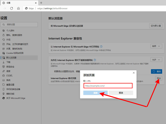Click the URL input field in dialog
The image size is (166, 124).
point(108,86)
